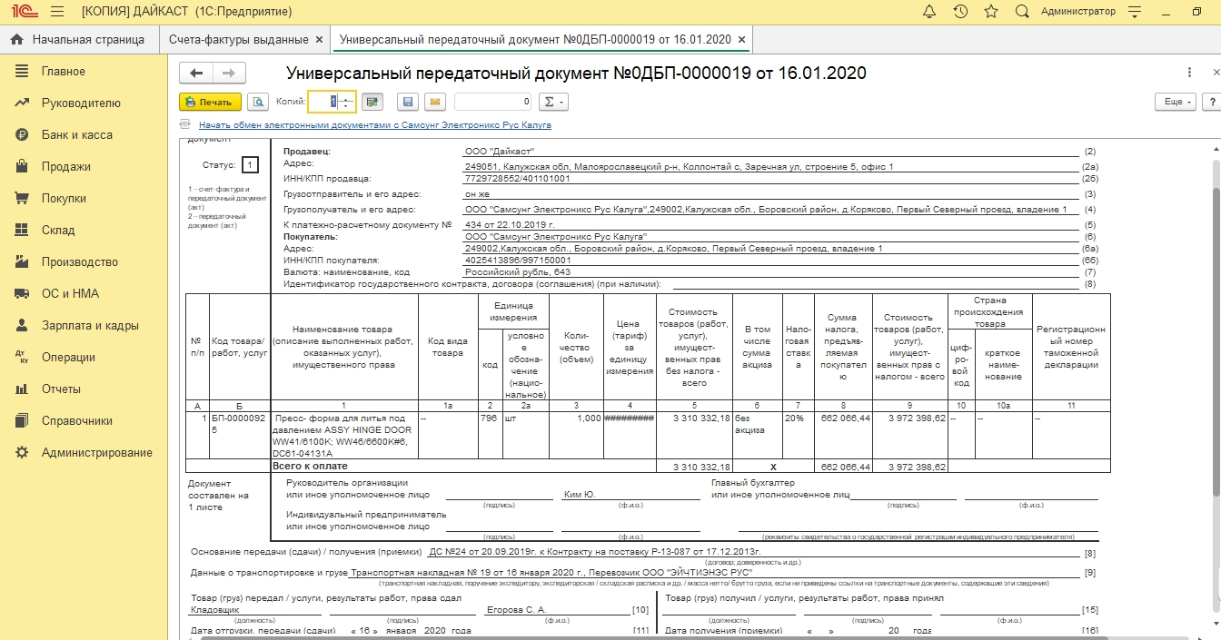Image resolution: width=1221 pixels, height=640 pixels.
Task: Open the print preview icon
Action: click(x=258, y=102)
